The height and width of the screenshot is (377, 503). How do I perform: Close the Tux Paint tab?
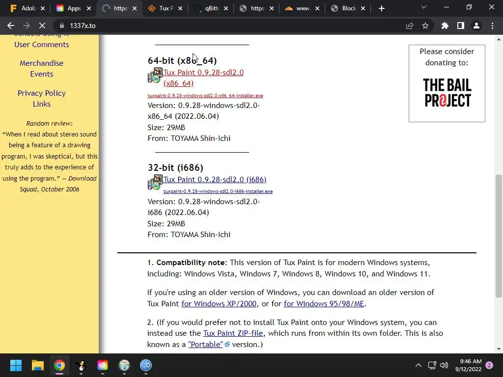[x=180, y=9]
